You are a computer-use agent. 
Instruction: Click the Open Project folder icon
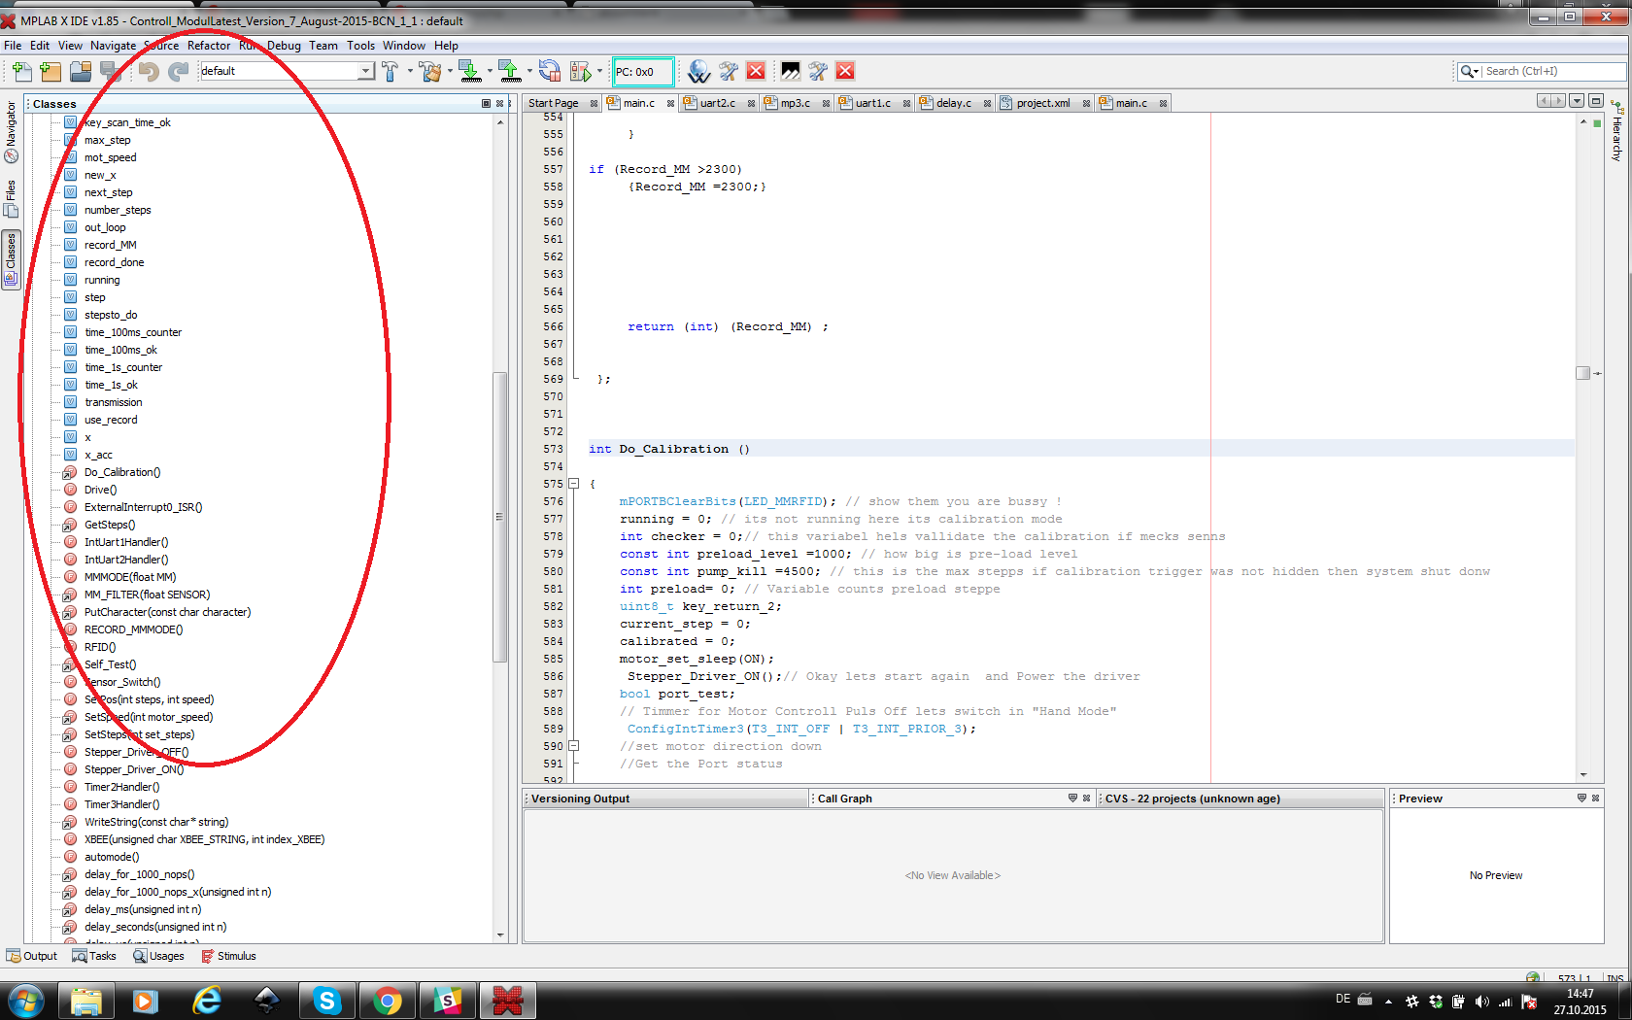[x=81, y=71]
